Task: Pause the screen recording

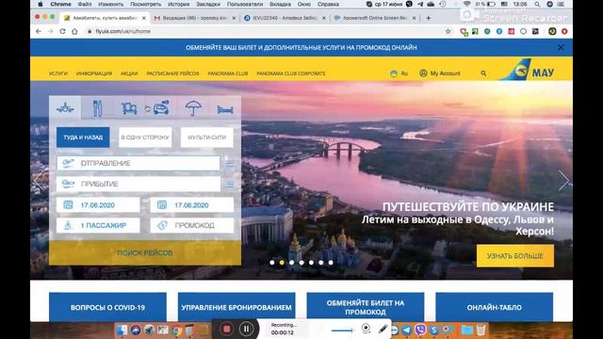Action: click(246, 329)
